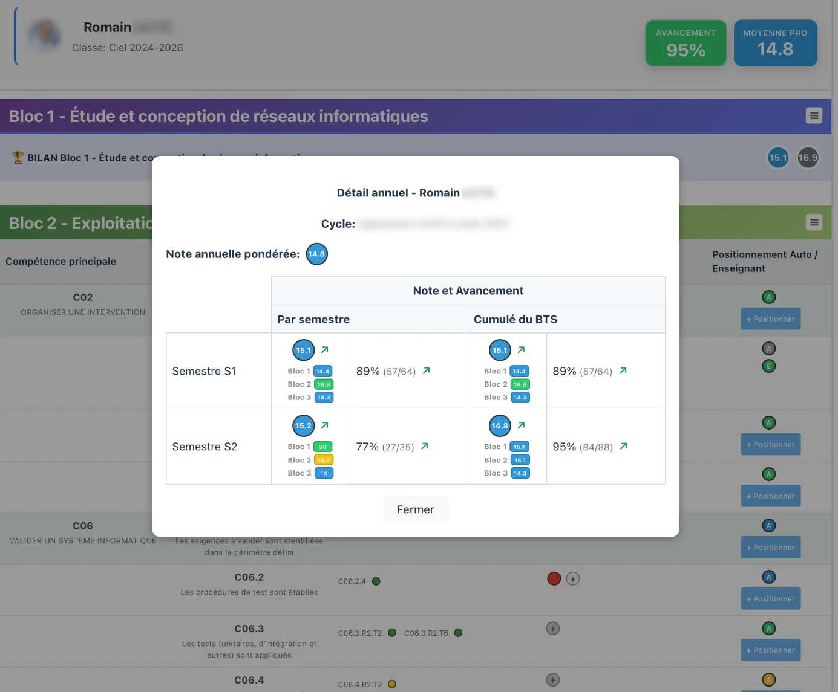Click Semestre S1 per-semester Bloc 3 14.3 badge
This screenshot has height=692, width=838.
(324, 398)
